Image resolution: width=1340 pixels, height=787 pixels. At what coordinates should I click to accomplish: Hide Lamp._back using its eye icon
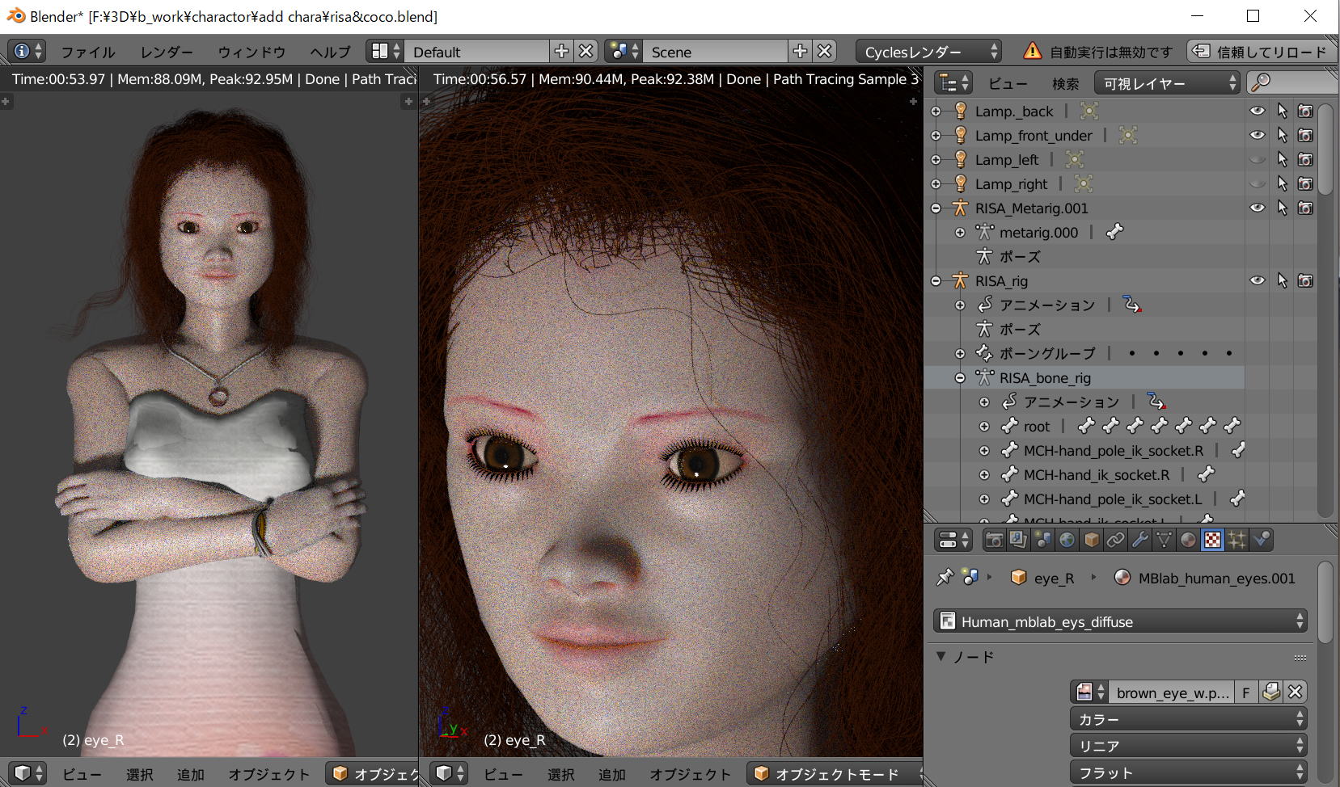(1257, 111)
